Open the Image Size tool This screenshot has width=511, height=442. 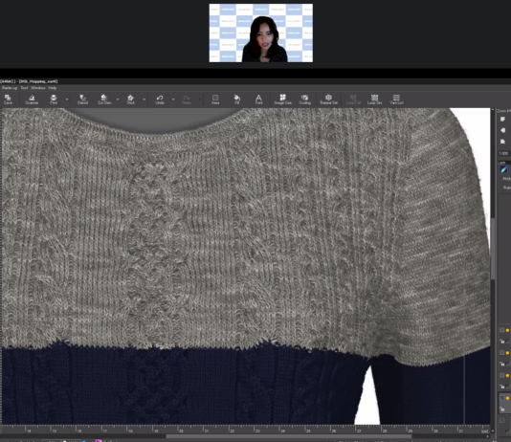point(283,99)
